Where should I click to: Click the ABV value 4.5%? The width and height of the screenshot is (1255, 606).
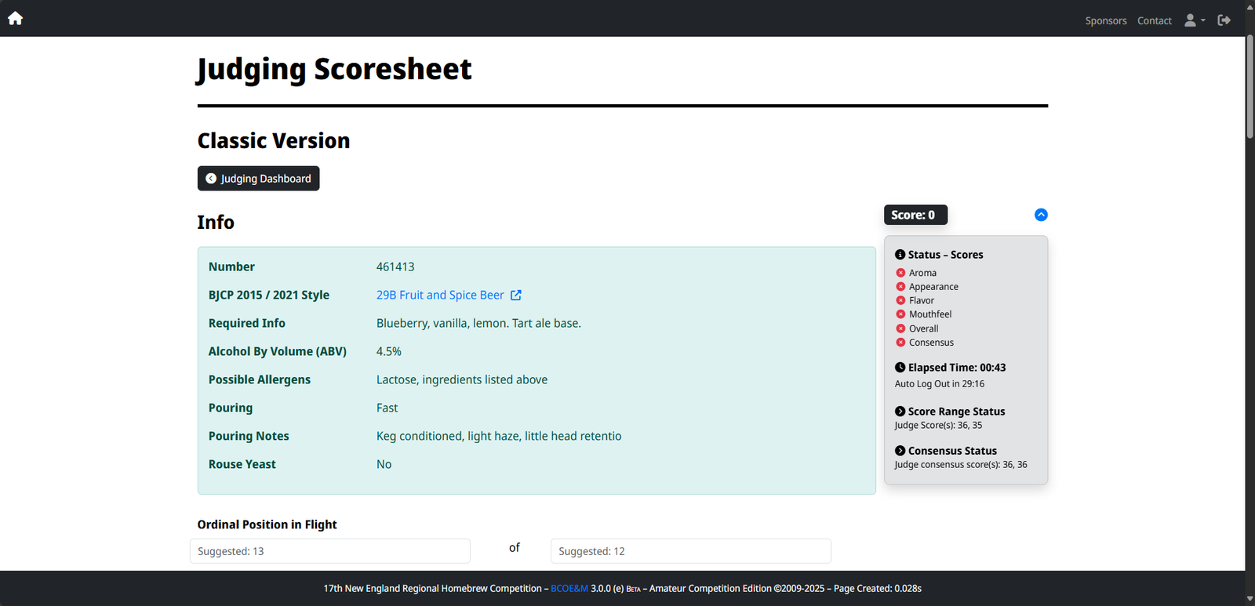click(389, 351)
